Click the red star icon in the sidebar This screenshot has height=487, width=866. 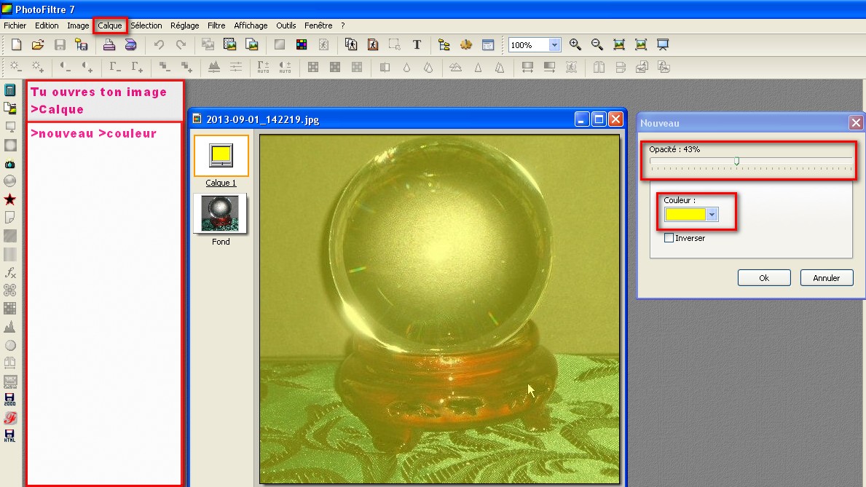tap(10, 199)
